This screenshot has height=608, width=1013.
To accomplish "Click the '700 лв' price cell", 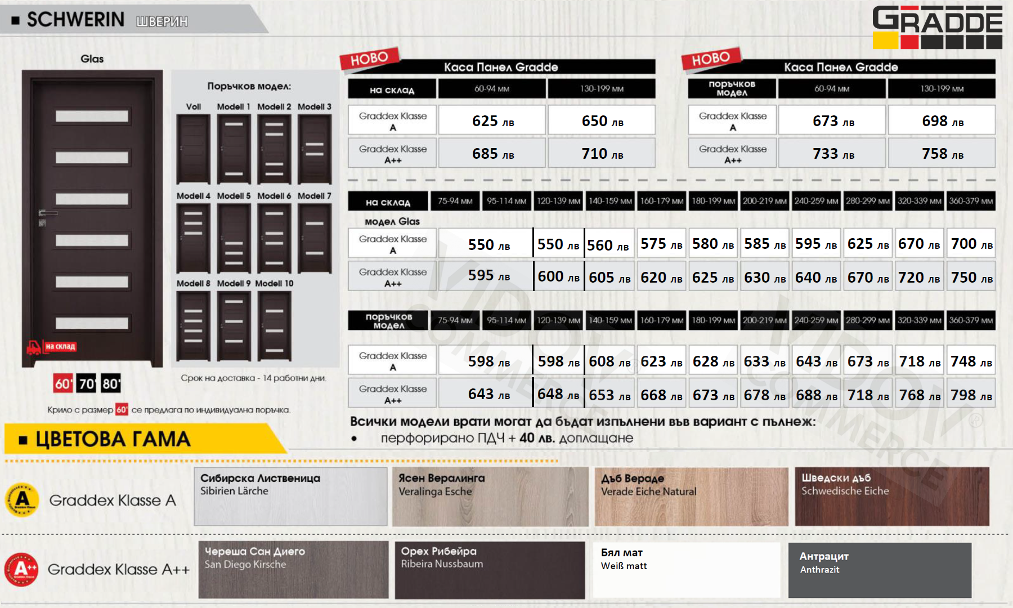I will pyautogui.click(x=971, y=244).
